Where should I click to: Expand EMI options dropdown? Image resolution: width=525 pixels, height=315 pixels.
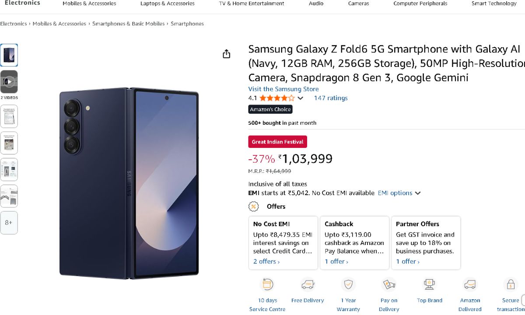[417, 193]
